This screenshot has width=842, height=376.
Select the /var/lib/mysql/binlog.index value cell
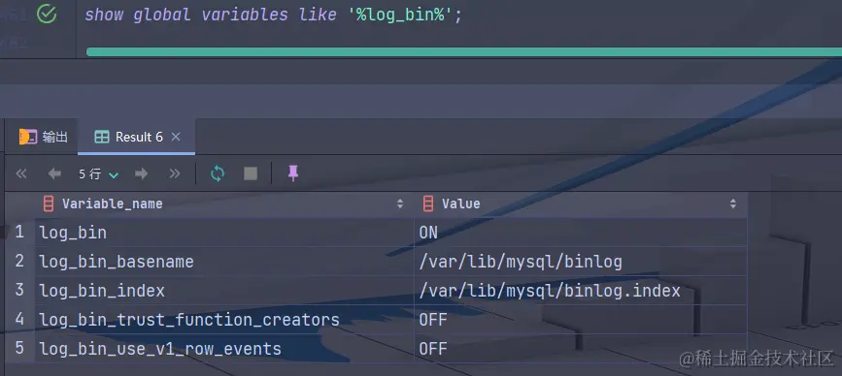(x=581, y=291)
